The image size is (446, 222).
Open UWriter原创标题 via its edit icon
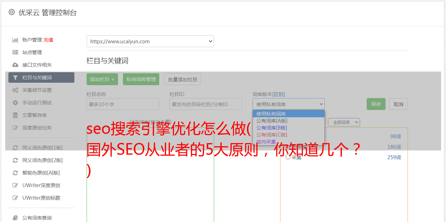click(x=15, y=198)
